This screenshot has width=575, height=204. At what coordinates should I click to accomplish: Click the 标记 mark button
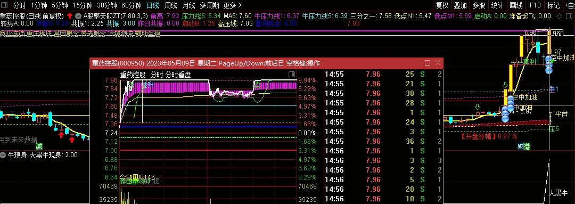tap(553, 5)
